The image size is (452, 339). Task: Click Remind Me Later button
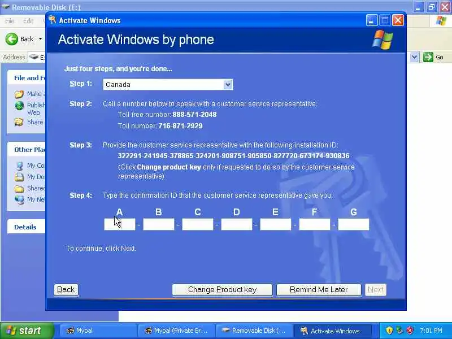tap(319, 290)
